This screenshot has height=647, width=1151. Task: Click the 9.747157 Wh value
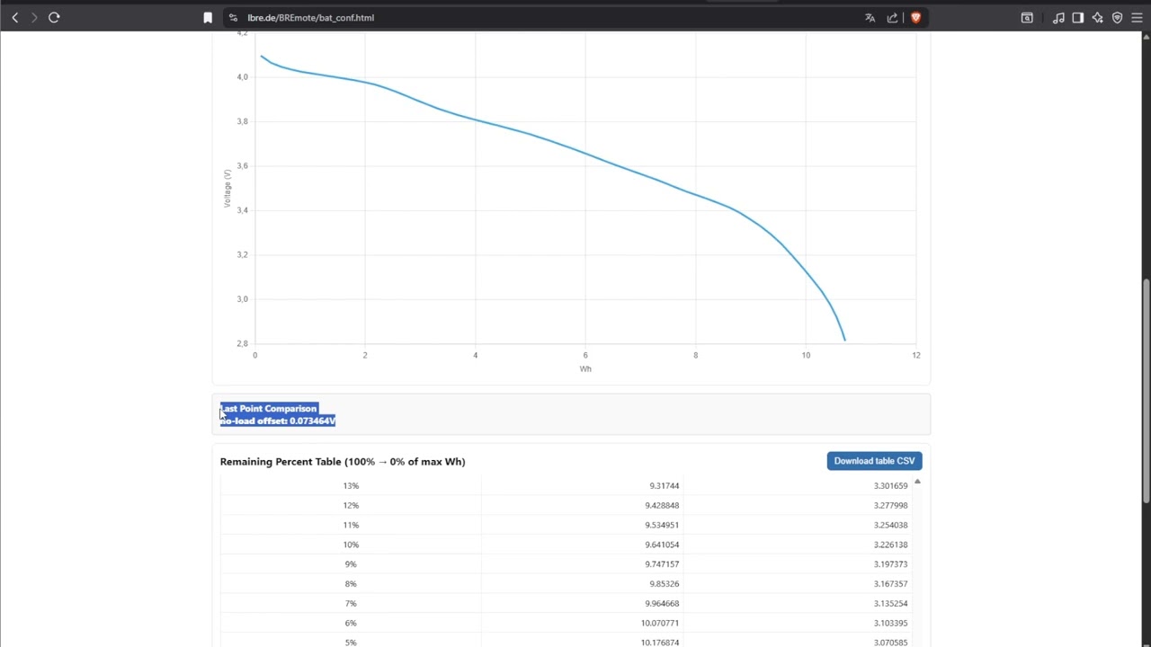tap(662, 564)
